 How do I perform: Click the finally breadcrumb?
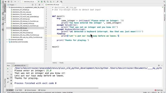tap(61, 63)
